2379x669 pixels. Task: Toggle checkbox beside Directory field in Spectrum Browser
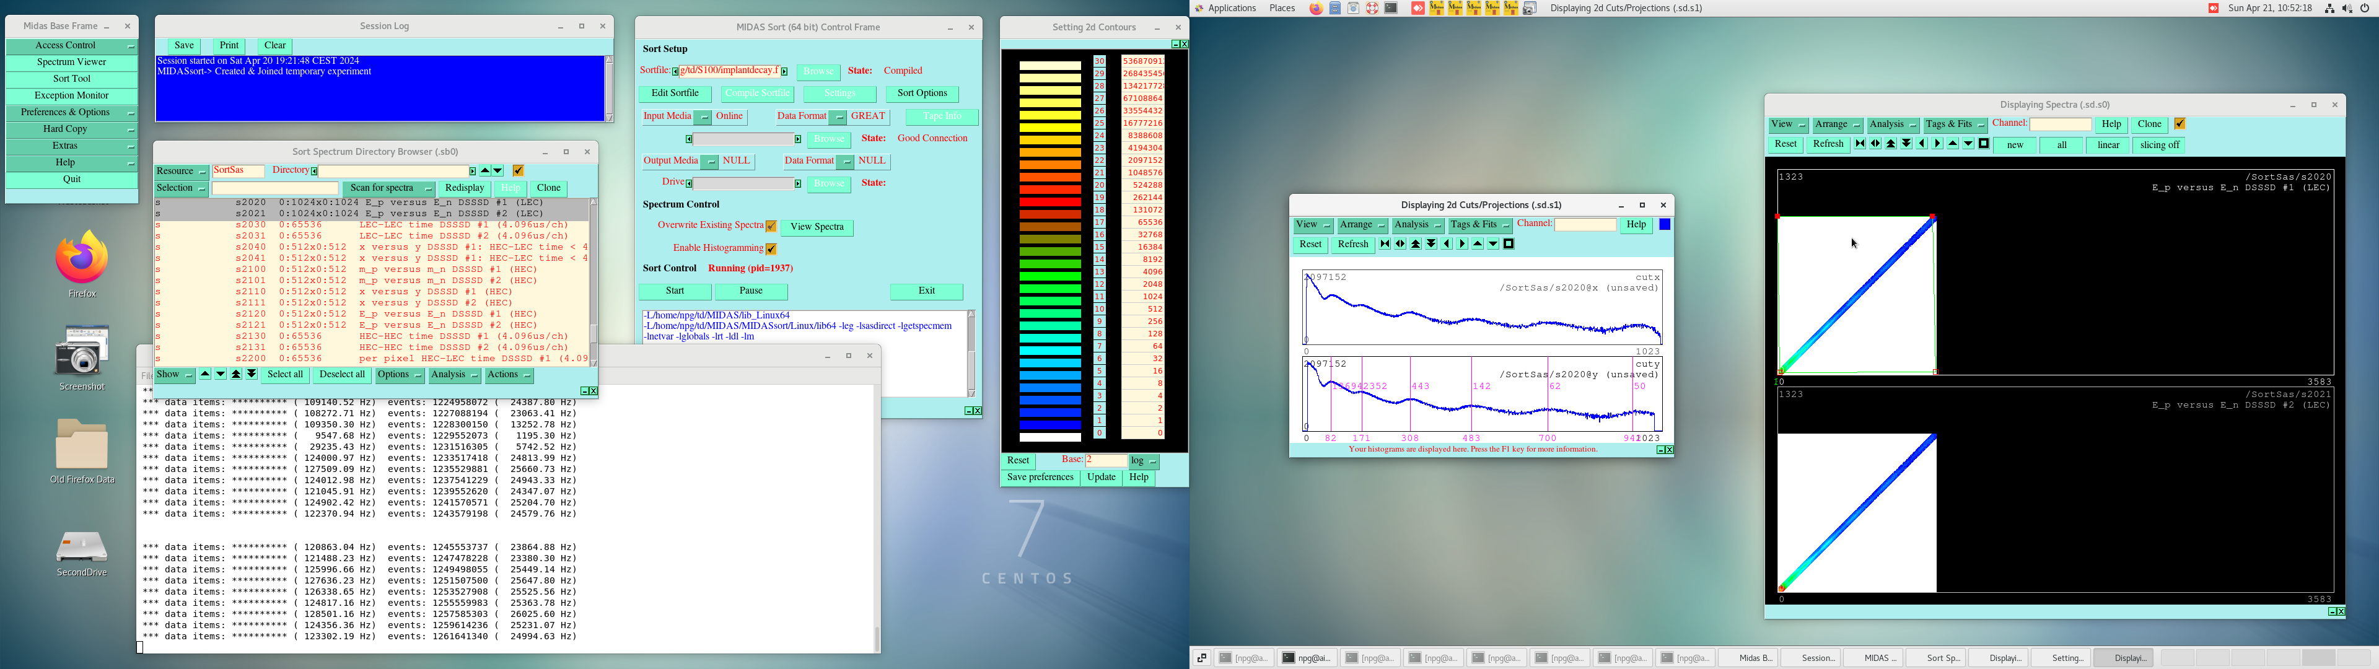click(518, 171)
